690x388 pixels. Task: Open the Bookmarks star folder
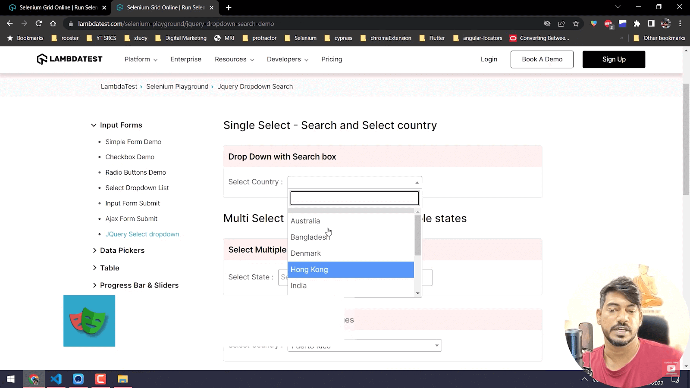click(x=25, y=38)
